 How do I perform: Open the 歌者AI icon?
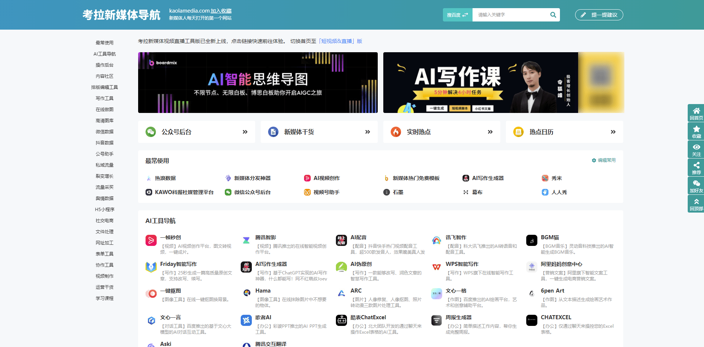[x=246, y=320]
